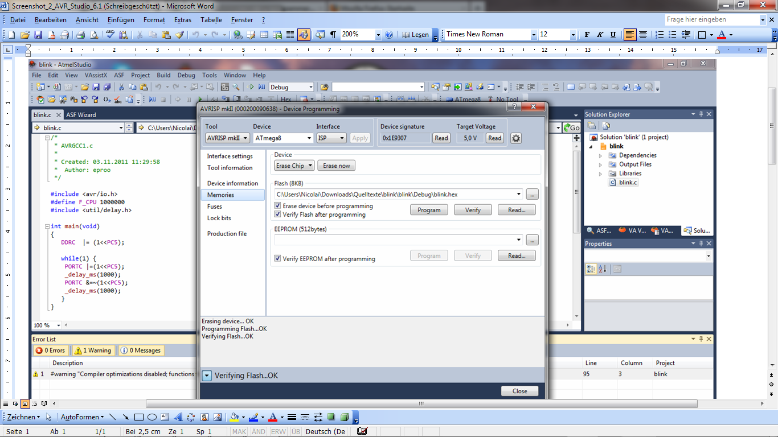Click Read next to device signature 0x1E9307

point(441,138)
